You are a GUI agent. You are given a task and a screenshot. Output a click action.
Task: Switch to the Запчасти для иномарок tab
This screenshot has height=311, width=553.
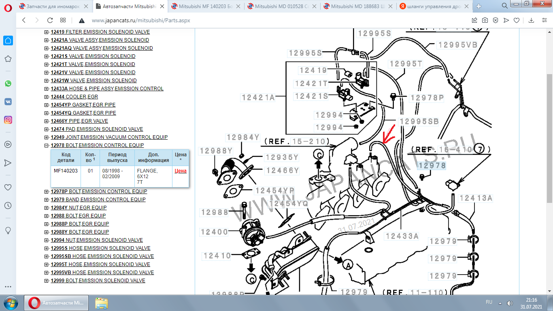pyautogui.click(x=53, y=6)
